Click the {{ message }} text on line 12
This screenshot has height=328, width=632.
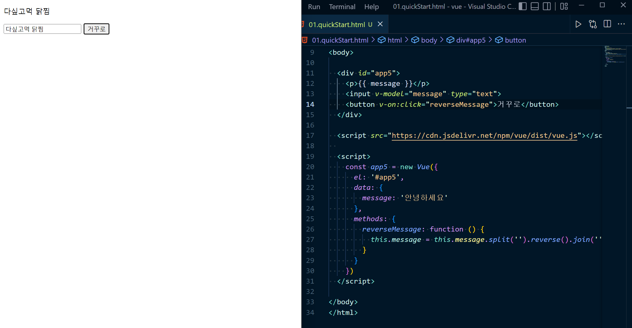point(385,83)
